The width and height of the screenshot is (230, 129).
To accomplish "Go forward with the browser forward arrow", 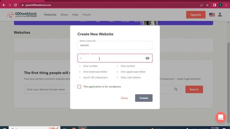I will coord(10,5).
